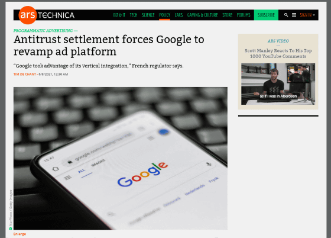Click the Ars Technica logo
This screenshot has height=238, width=331.
[47, 15]
